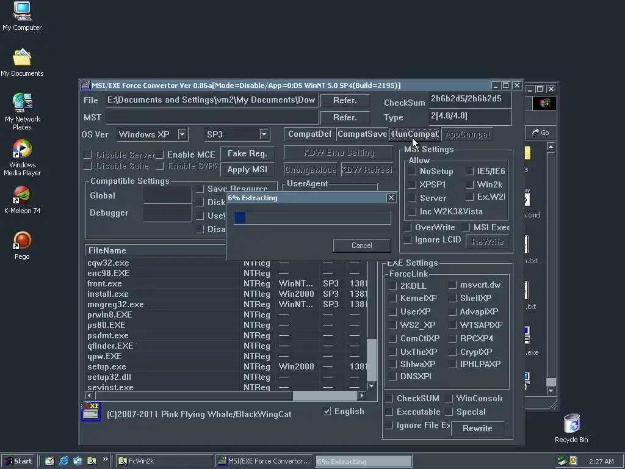
Task: Toggle the ShellXP checkbox
Action: [452, 298]
